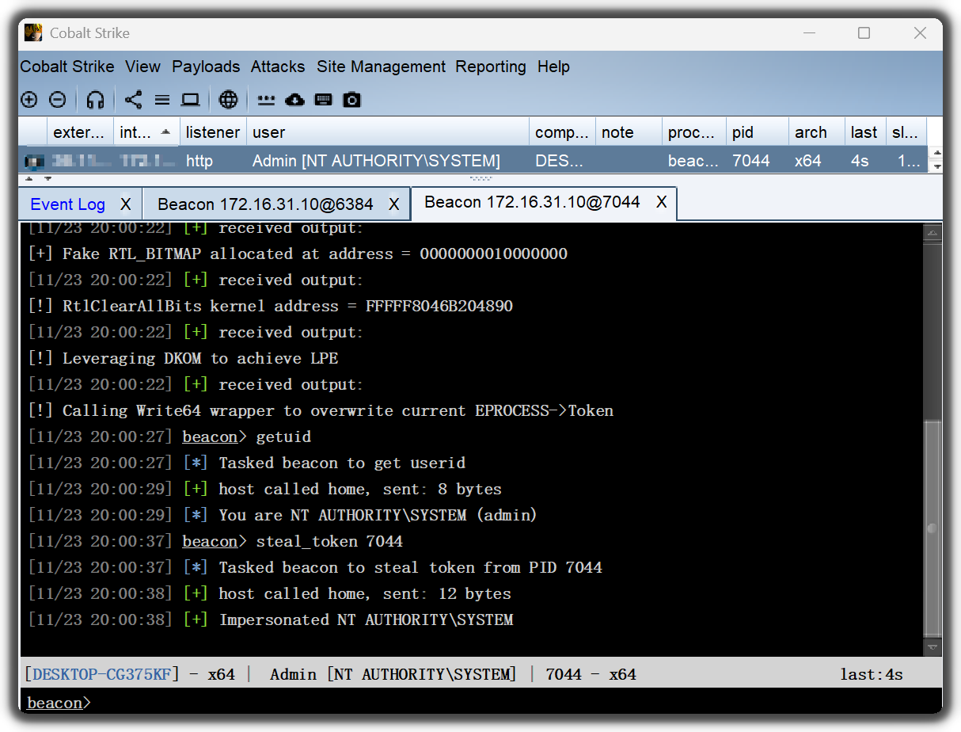Sort by the user column header

(x=388, y=132)
